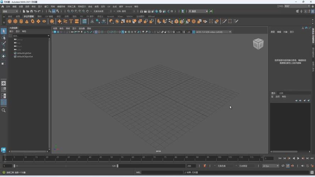Activate the Lasso Select tool
Screen dimensions: 315x177
point(4,38)
